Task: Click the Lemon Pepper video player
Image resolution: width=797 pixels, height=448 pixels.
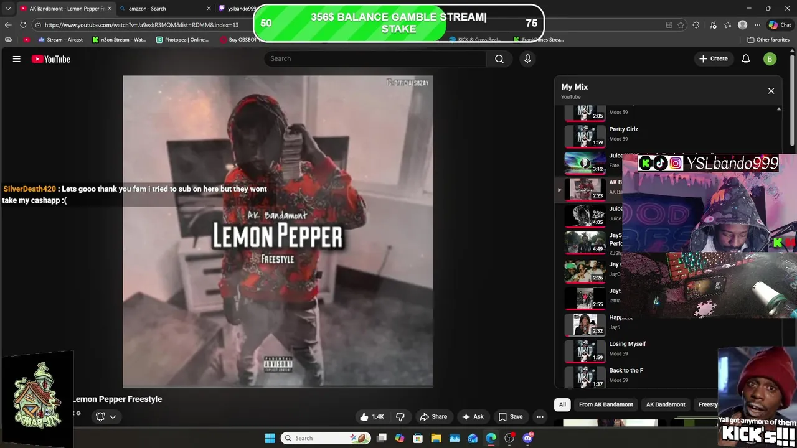Action: click(278, 231)
